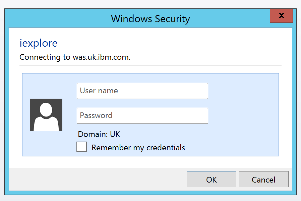Screen dimensions: 301x201
Task: Focus the Password field
Action: (142, 116)
